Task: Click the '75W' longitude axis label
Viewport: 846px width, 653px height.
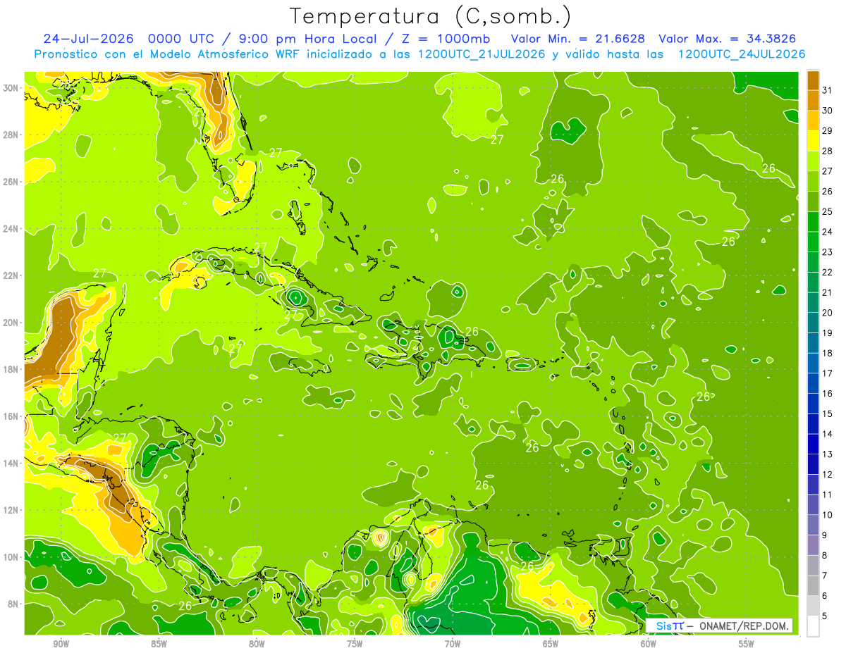Action: pos(355,643)
